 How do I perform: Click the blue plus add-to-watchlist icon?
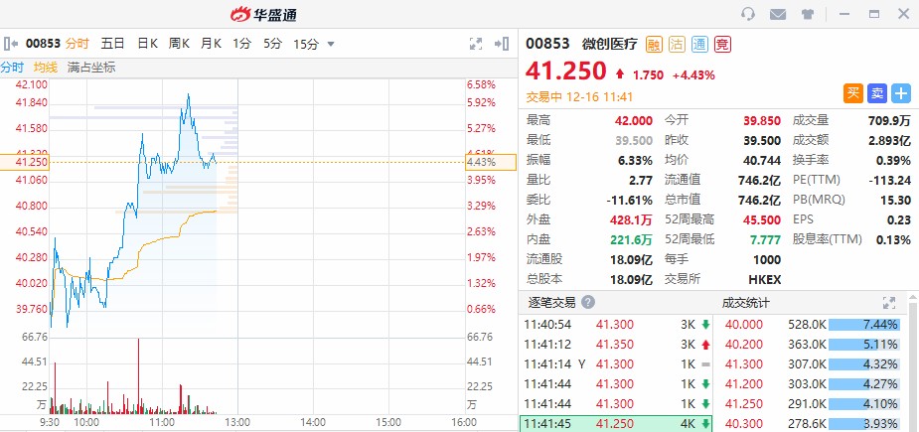click(901, 93)
